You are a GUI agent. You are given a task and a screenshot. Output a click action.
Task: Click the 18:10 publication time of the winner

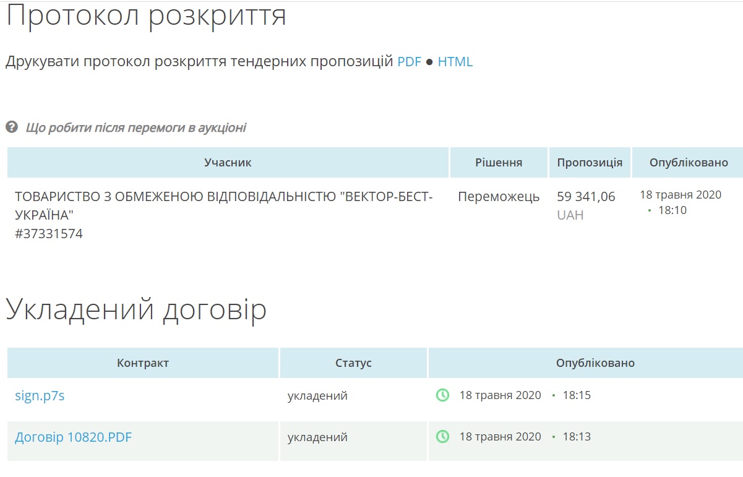coord(672,210)
